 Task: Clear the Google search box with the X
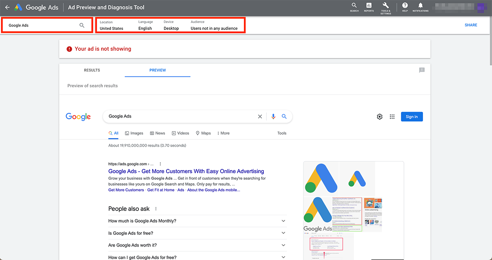click(260, 116)
